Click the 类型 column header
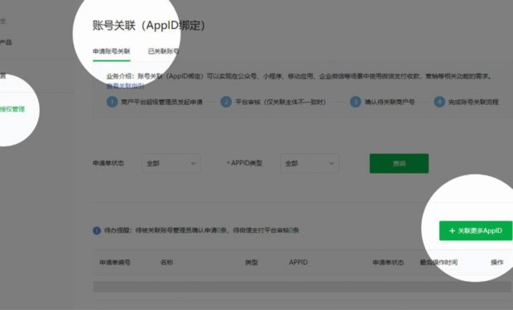This screenshot has width=513, height=310. pyautogui.click(x=252, y=262)
